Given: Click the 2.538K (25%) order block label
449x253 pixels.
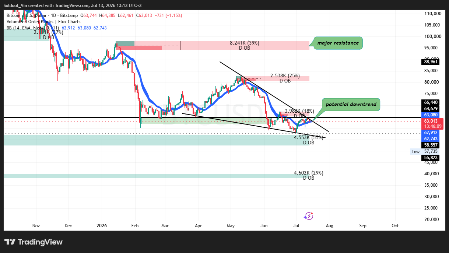Looking at the screenshot, I should (285, 75).
